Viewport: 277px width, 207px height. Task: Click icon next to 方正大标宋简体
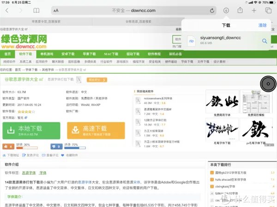click(x=138, y=133)
